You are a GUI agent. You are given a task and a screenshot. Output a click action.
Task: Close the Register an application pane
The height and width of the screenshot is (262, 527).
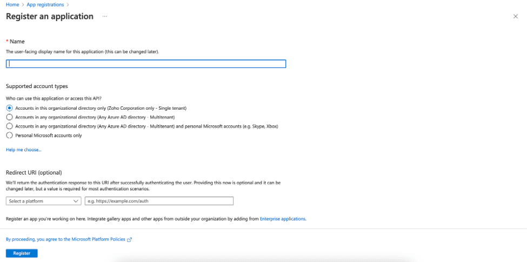pyautogui.click(x=515, y=17)
